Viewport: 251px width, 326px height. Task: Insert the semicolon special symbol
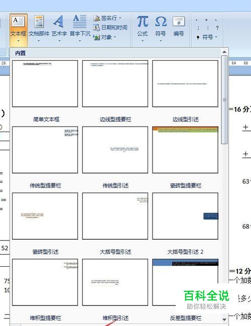tap(198, 28)
